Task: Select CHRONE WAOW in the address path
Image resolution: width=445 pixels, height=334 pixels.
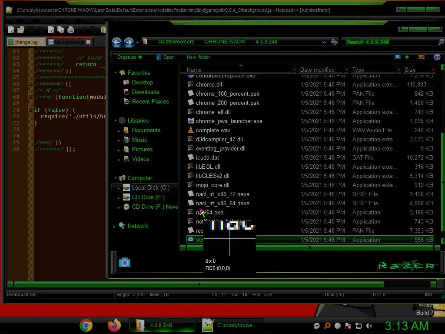Action: point(225,41)
